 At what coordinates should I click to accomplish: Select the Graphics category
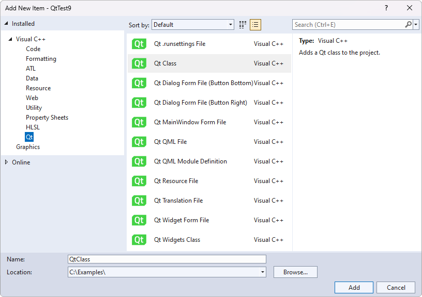[x=27, y=146]
